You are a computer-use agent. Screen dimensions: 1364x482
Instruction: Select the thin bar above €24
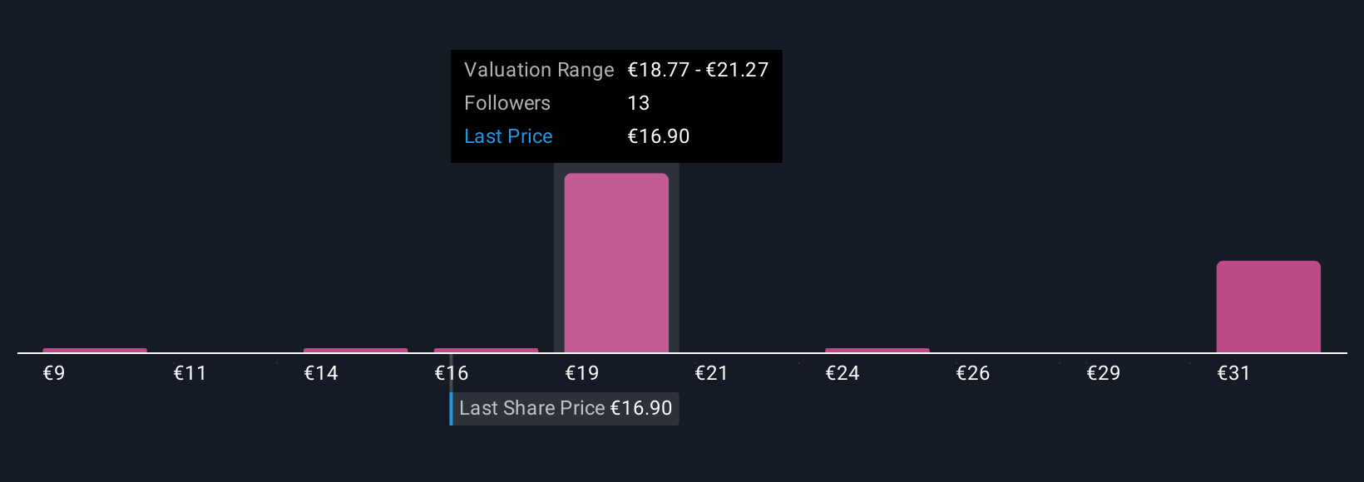pyautogui.click(x=877, y=350)
